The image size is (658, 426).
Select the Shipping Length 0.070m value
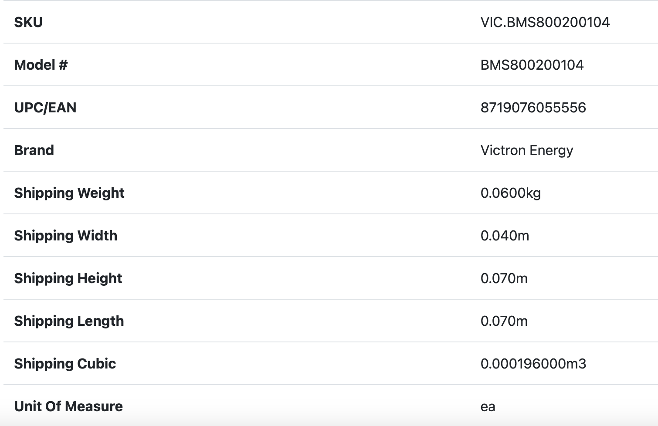504,321
